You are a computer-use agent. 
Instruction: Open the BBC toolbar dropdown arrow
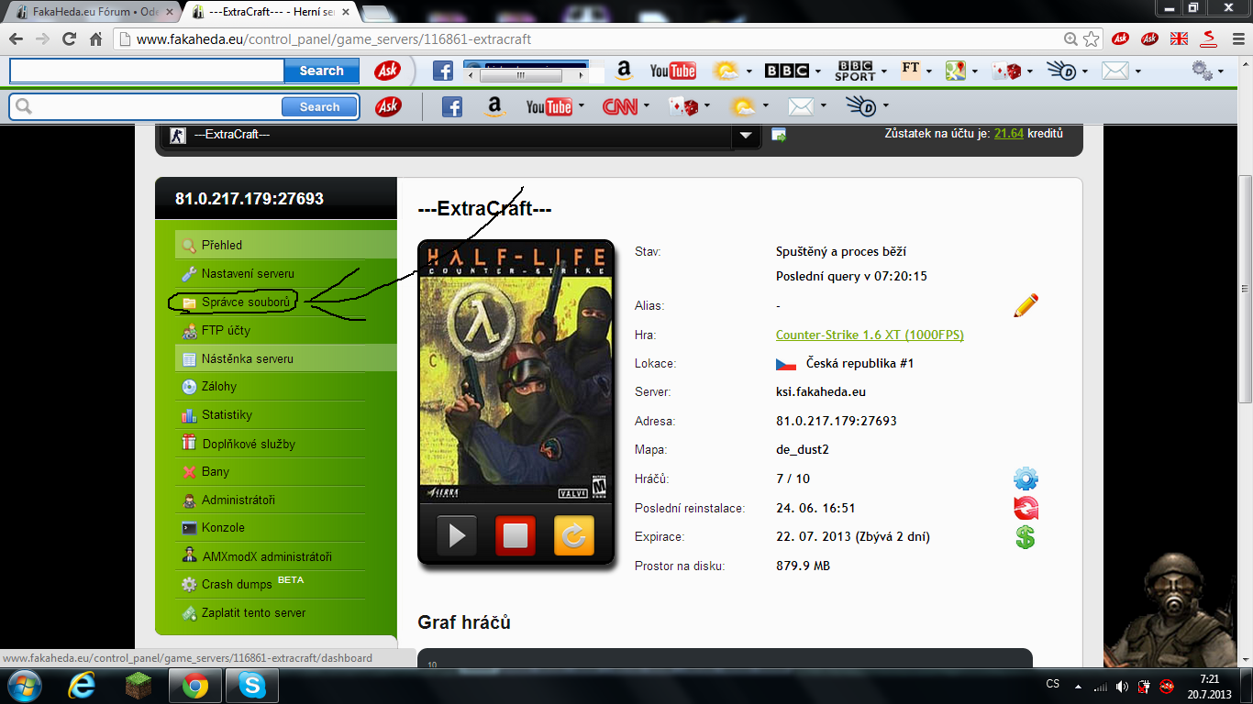[x=819, y=71]
